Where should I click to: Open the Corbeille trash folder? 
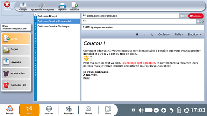click(16, 85)
